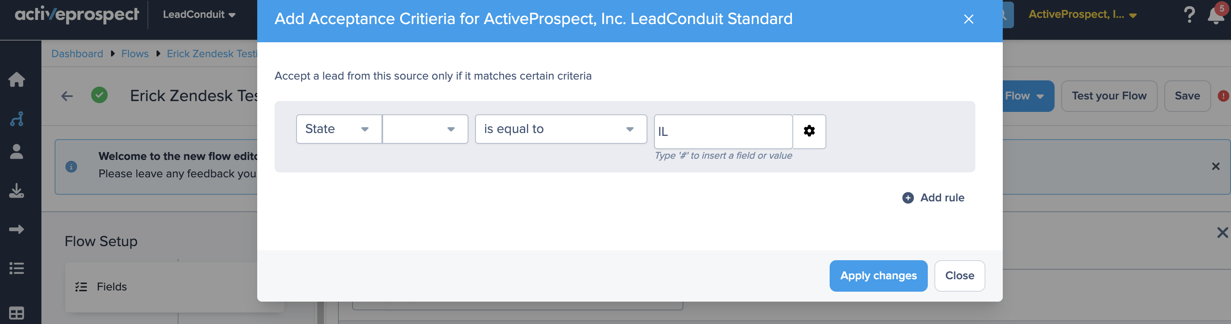Open the Flows icon in sidebar
1231x324 pixels.
[17, 118]
